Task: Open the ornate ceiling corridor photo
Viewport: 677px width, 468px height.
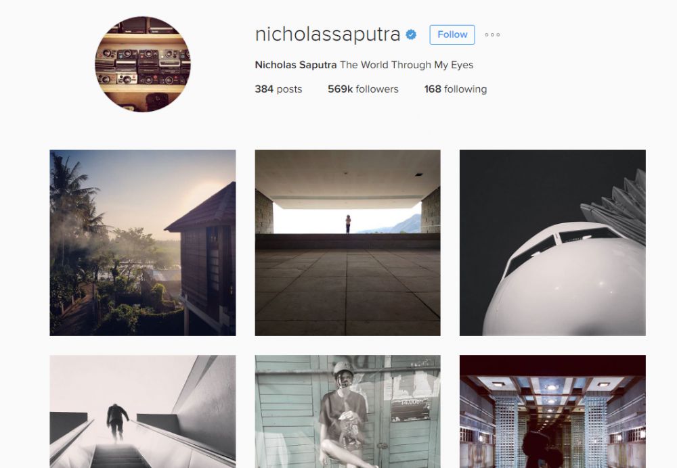Action: (x=552, y=411)
